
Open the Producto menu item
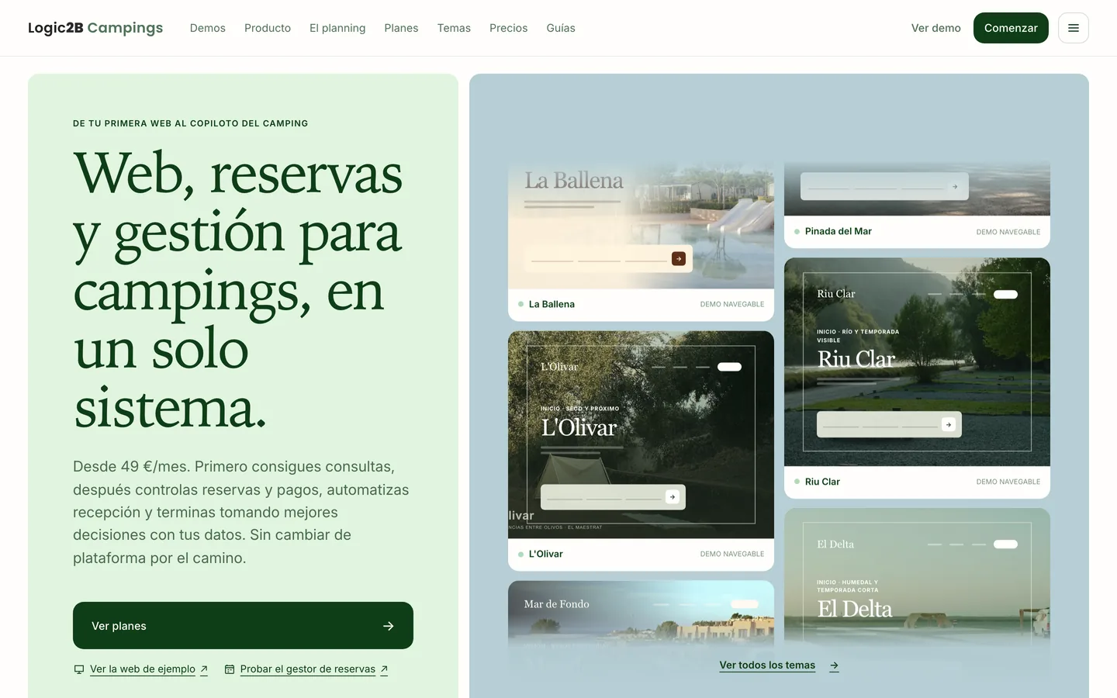(268, 28)
